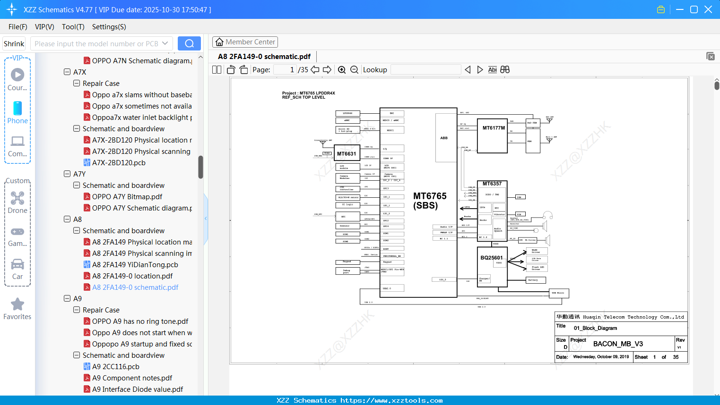Viewport: 720px width, 405px height.
Task: Rotate the schematic page counterclockwise
Action: pos(231,69)
